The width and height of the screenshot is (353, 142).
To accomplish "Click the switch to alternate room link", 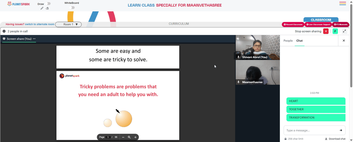I will point(40,24).
